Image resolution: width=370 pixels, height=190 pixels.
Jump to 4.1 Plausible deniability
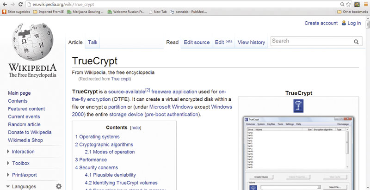tap(111, 175)
